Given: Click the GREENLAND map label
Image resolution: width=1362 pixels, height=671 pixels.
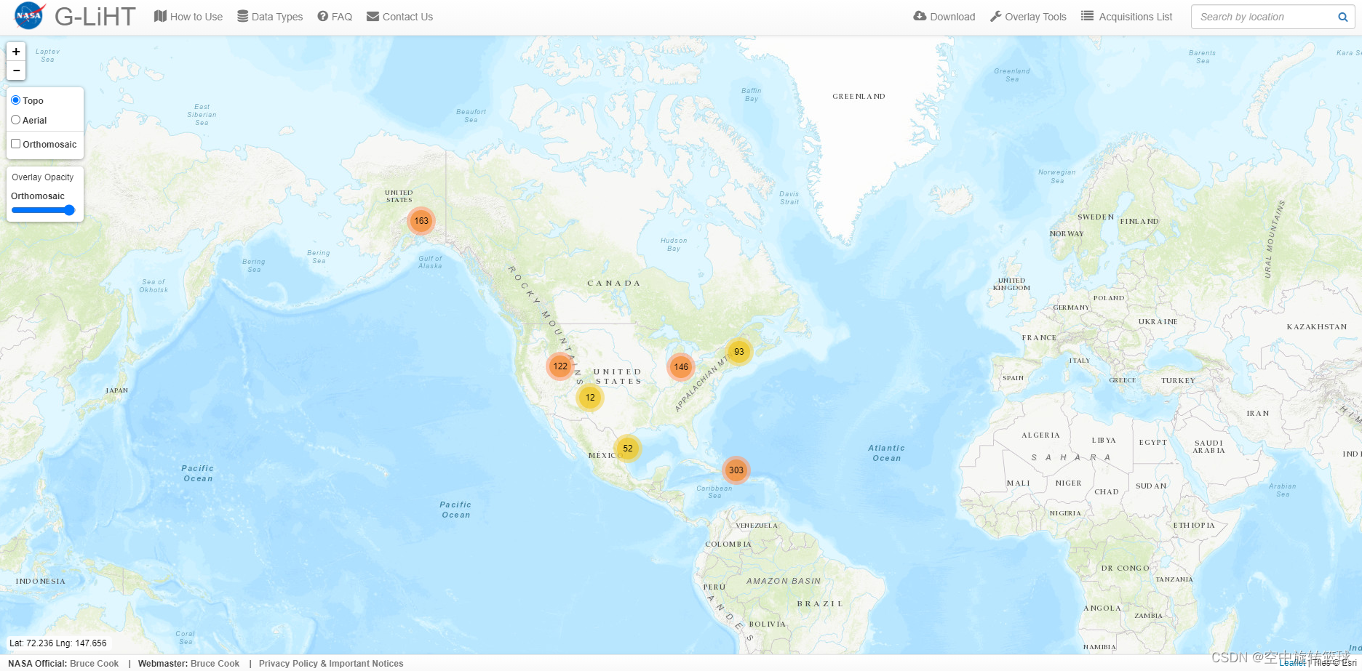Looking at the screenshot, I should [859, 96].
